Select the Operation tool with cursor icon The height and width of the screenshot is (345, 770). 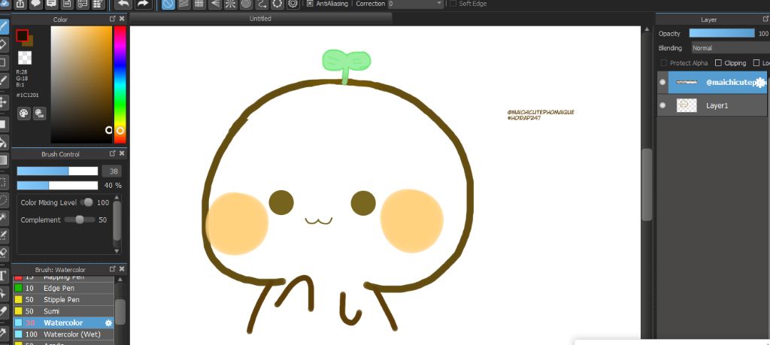point(3,293)
